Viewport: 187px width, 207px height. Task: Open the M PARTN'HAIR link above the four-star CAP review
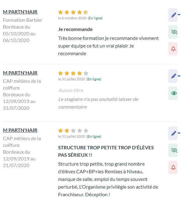pos(20,73)
